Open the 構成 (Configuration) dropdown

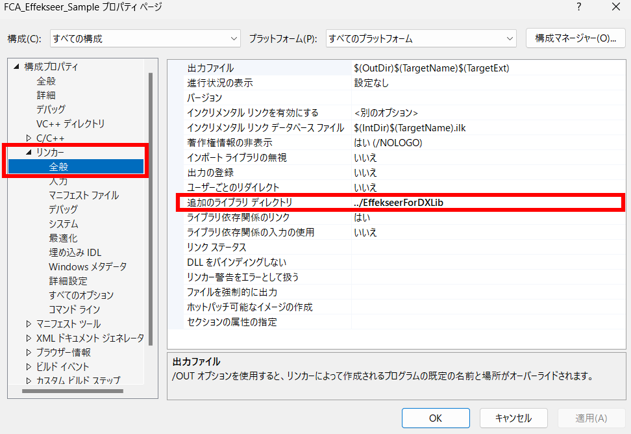144,38
